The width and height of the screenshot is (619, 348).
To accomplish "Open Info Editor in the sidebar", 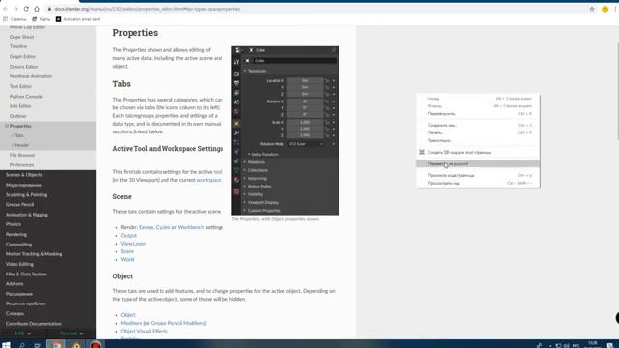I will 20,106.
